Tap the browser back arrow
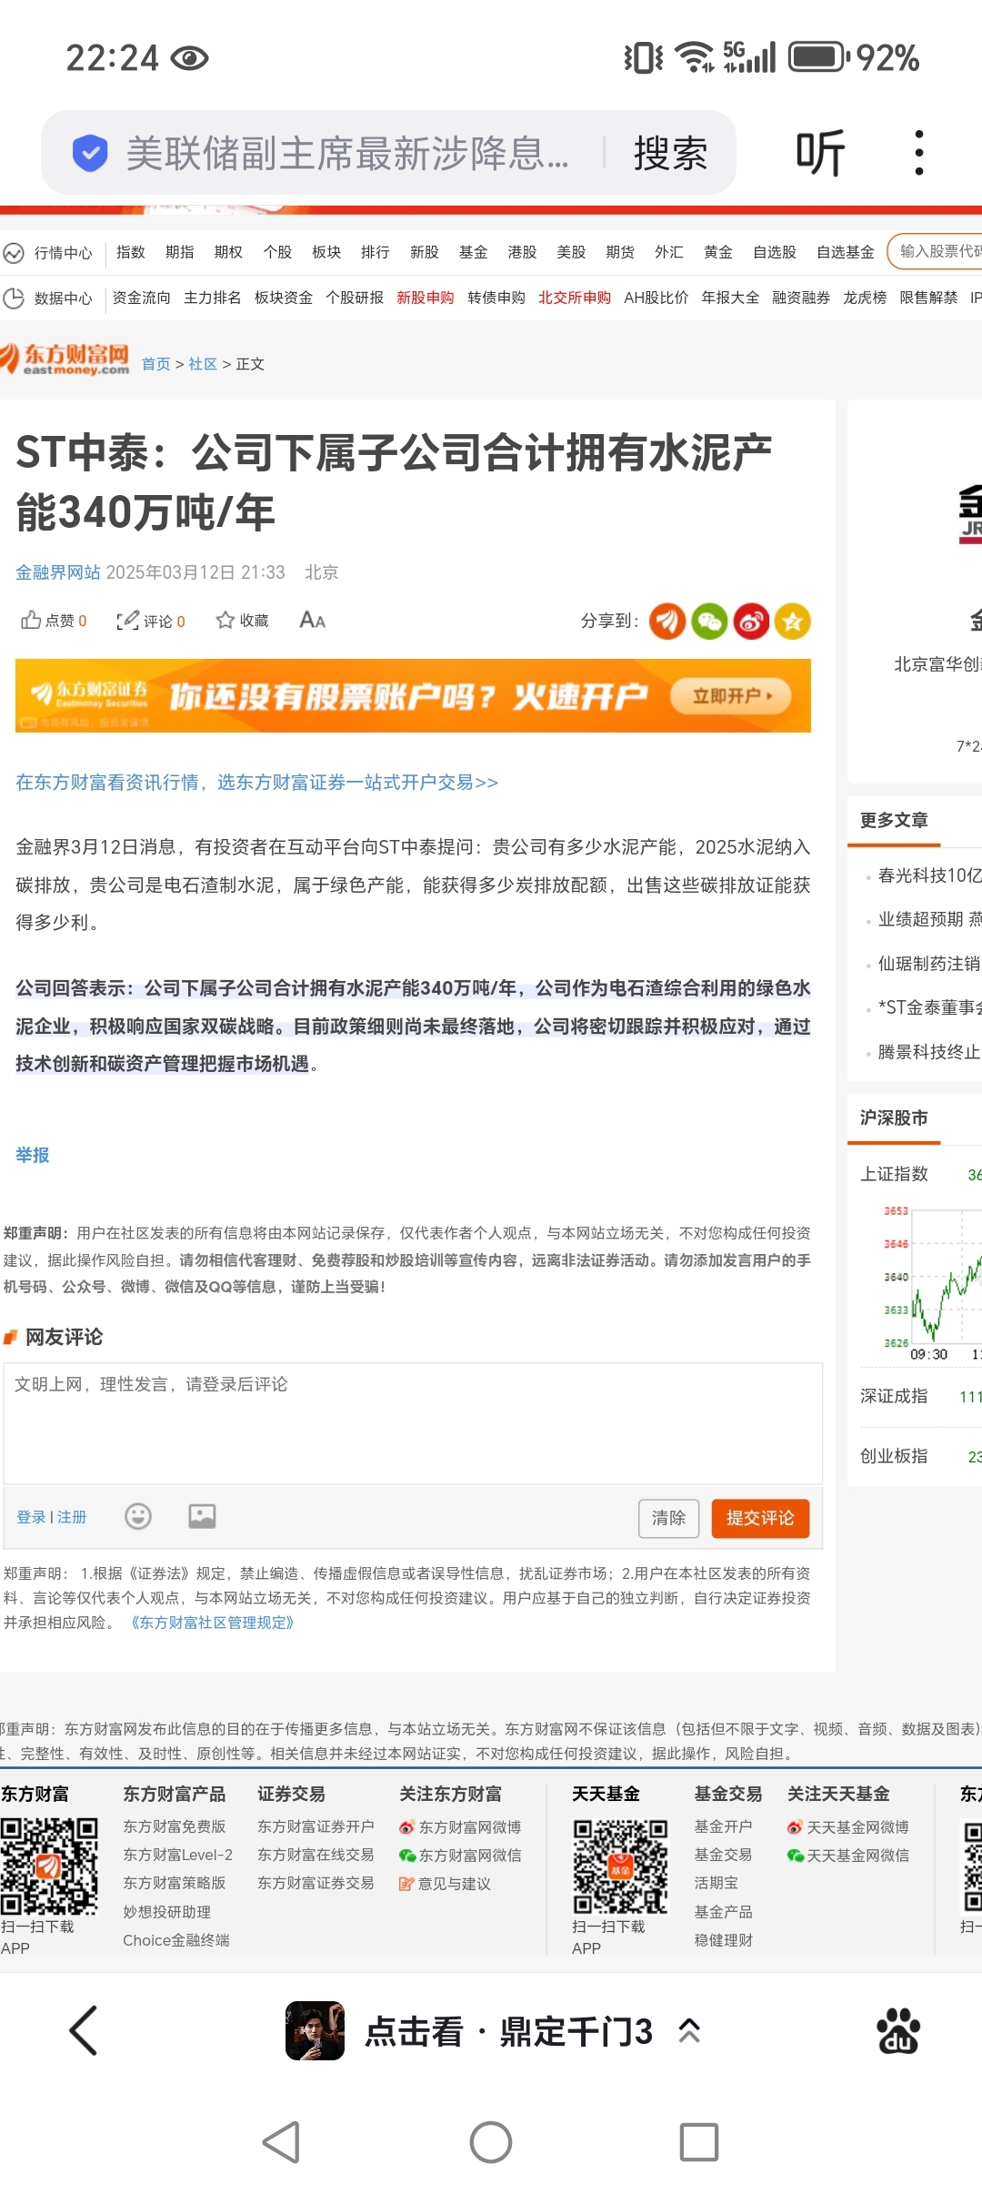 [84, 2030]
